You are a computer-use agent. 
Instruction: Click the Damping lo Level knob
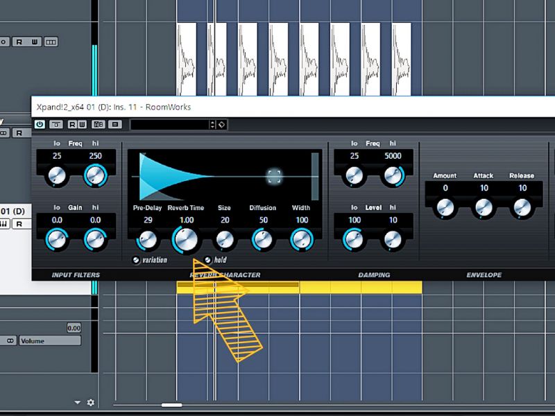click(355, 239)
